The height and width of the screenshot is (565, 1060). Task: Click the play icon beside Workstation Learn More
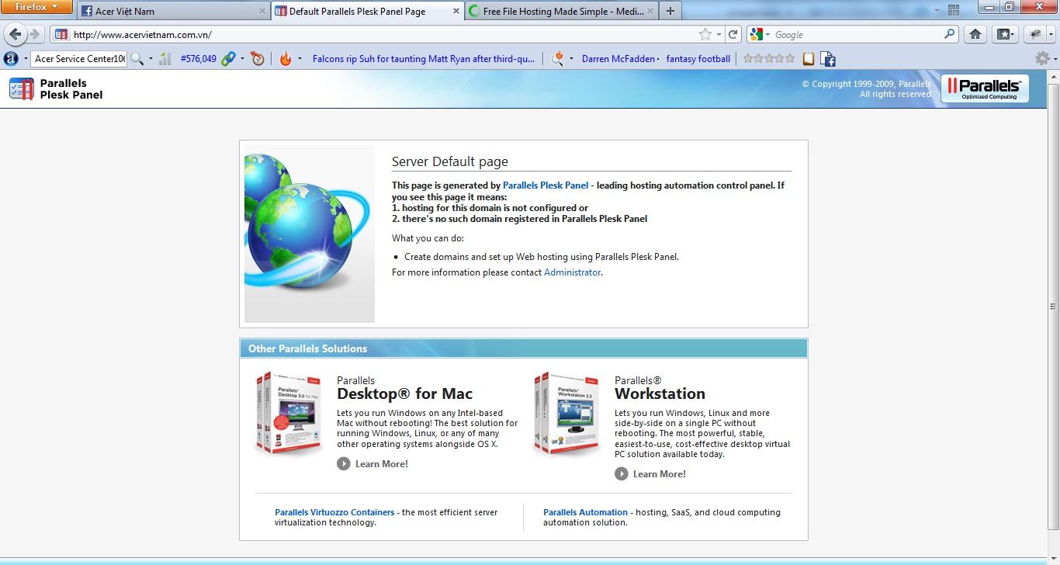(622, 473)
